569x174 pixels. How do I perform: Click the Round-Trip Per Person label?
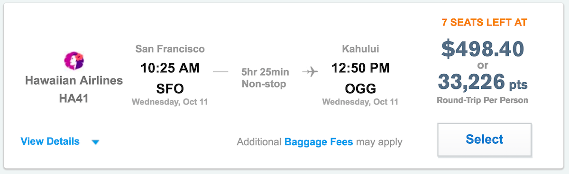483,100
